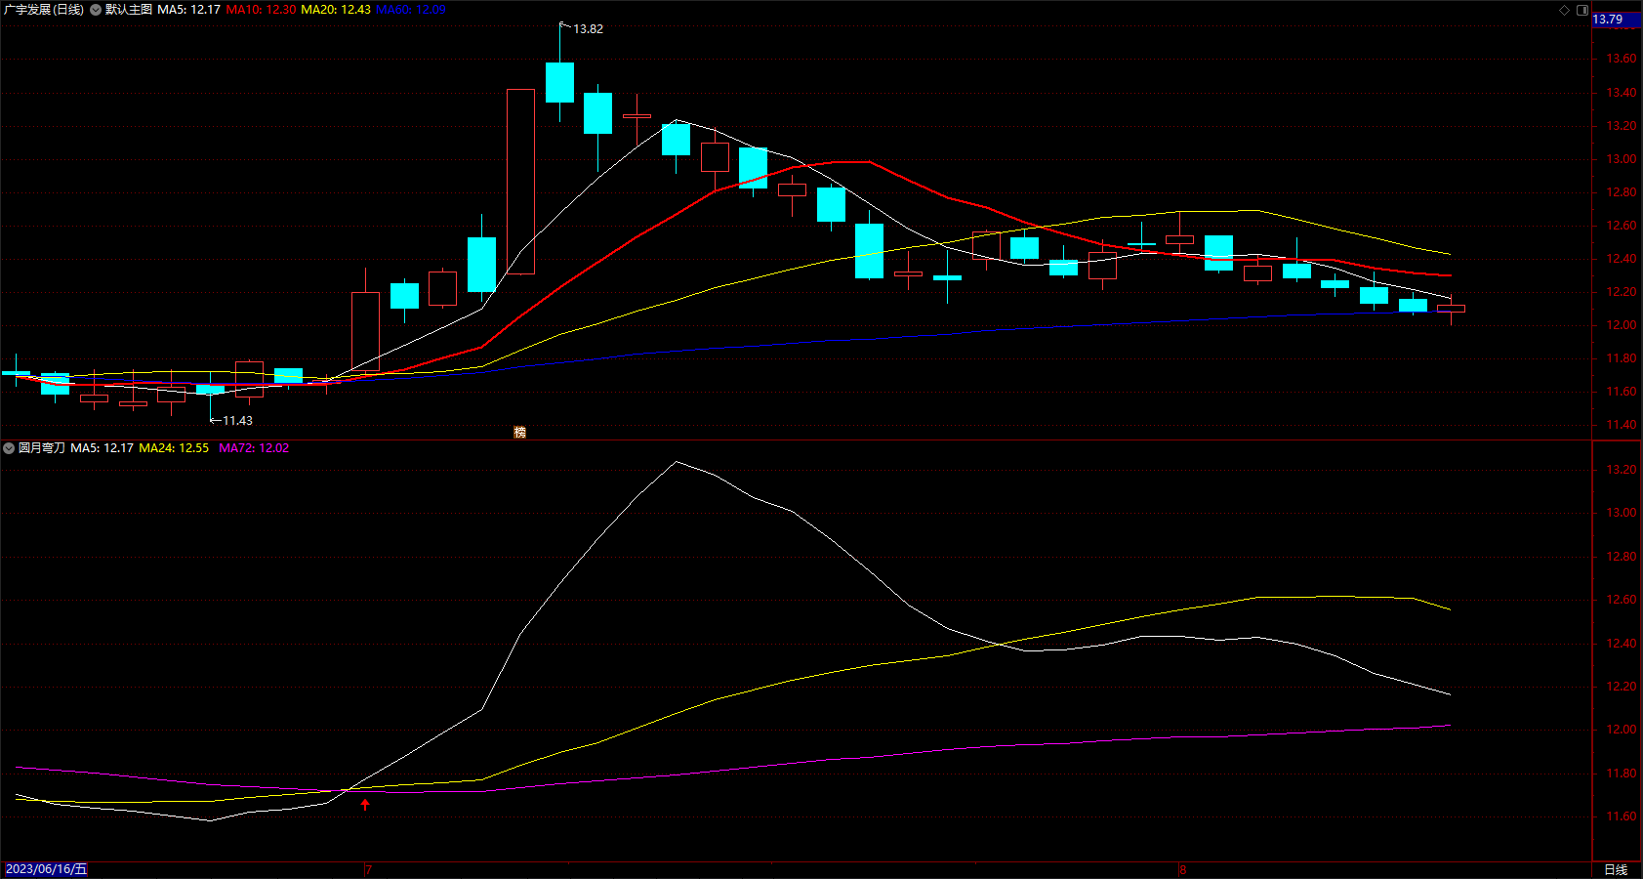Screen dimensions: 1643x879
Task: Click the month 7 marker on time axis
Action: pos(369,869)
